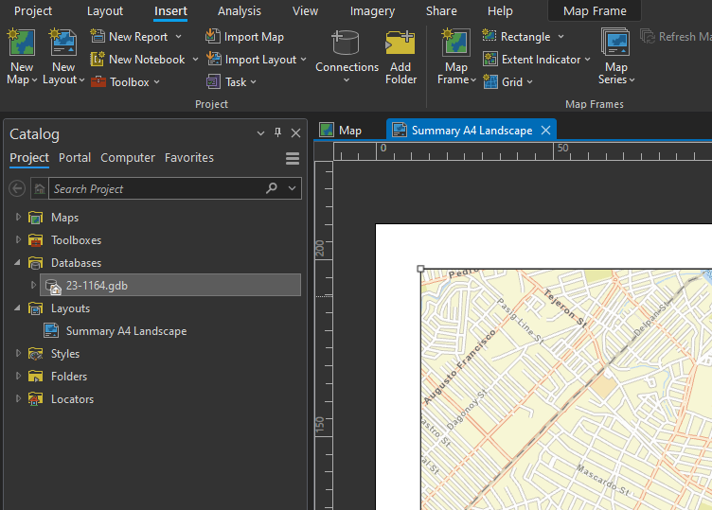Open the Catalog pane hamburger menu
712x510 pixels.
click(293, 159)
